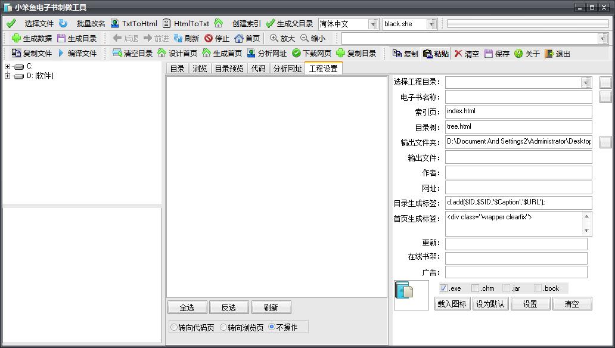Click the 清空 red X icon
This screenshot has width=615, height=348.
pos(458,54)
